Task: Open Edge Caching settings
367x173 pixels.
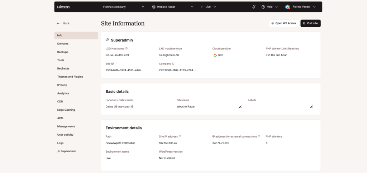Action: tap(66, 110)
